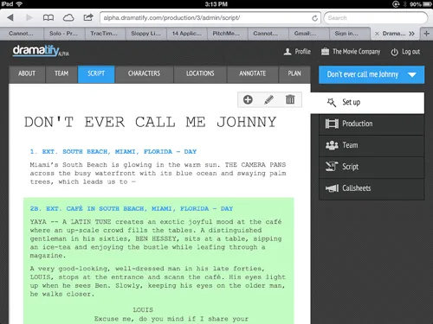Open the iCloud tabs cloud icon
The width and height of the screenshot is (433, 324).
(68, 18)
